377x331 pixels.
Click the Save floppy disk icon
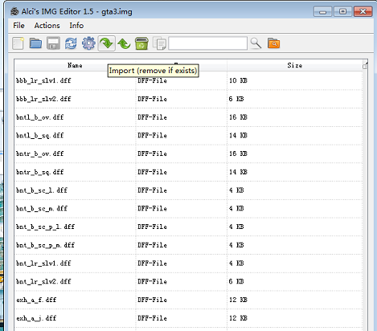(53, 43)
